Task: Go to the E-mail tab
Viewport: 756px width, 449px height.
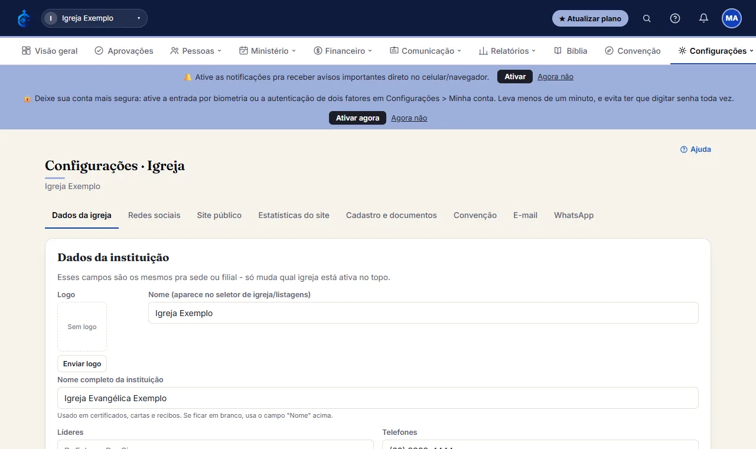Action: (x=525, y=215)
